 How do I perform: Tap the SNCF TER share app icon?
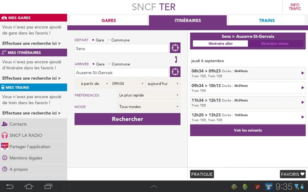5,147
